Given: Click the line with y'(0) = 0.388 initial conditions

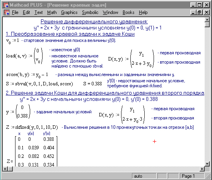Looking at the screenshot, I should coord(89,99).
